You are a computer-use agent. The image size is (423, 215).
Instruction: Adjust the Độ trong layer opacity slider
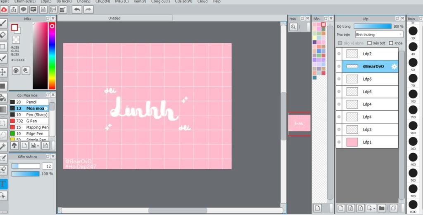[373, 26]
